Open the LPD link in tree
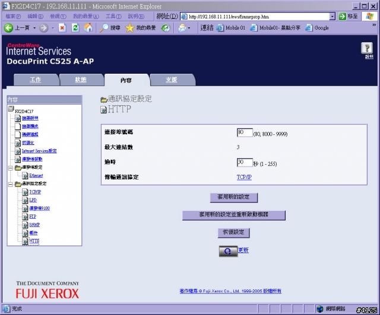The height and width of the screenshot is (315, 380). (x=33, y=200)
